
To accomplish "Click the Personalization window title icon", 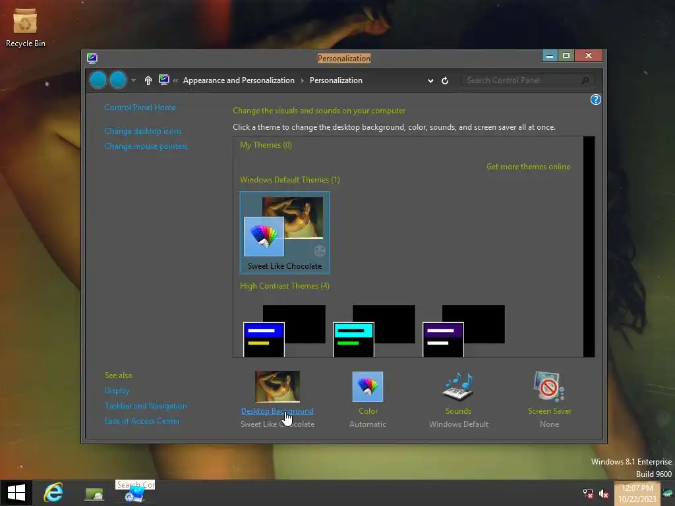I will (x=92, y=58).
